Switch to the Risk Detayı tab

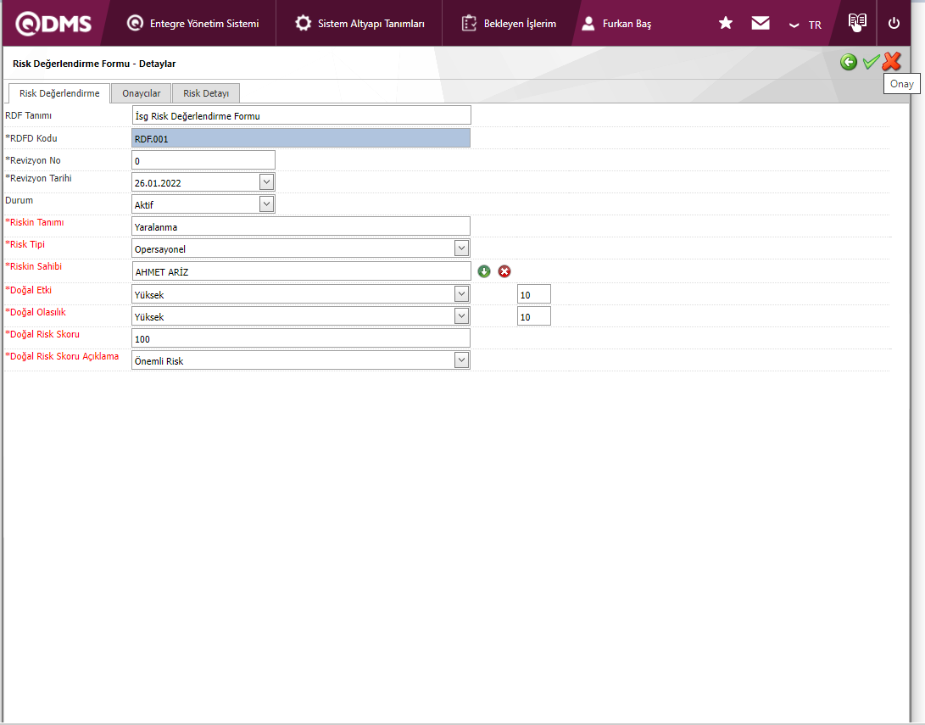pos(206,93)
